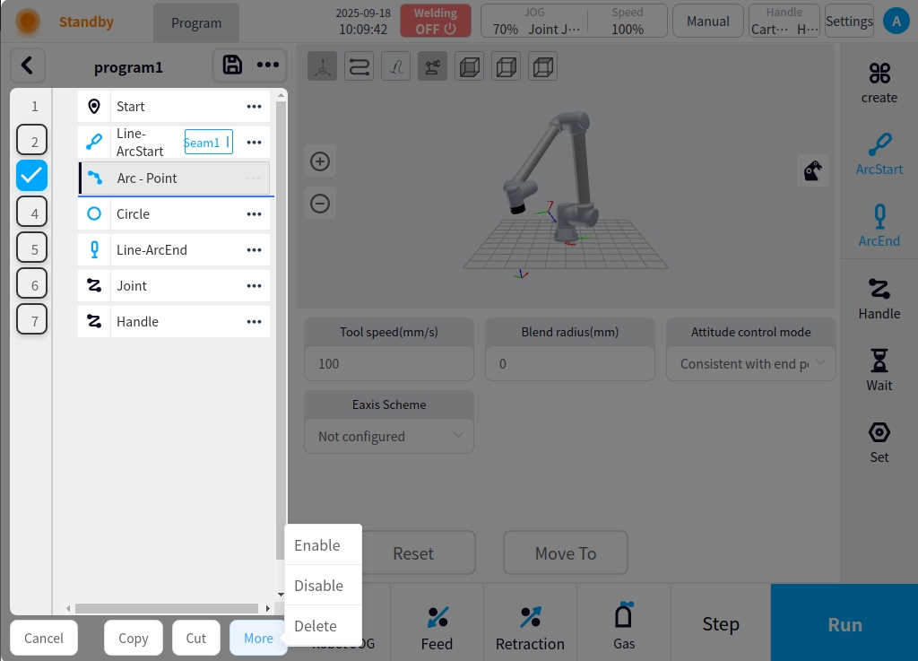This screenshot has width=918, height=661.
Task: Toggle the Welding OFF switch
Action: pos(436,21)
